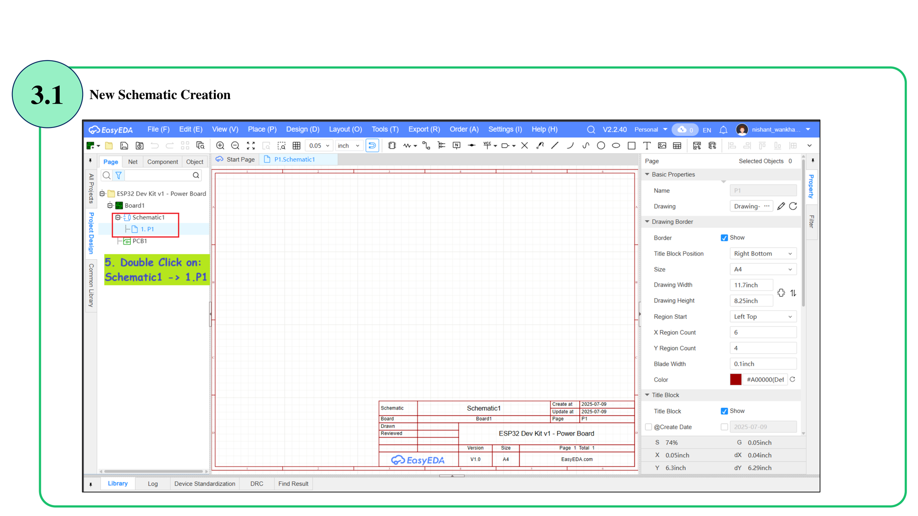Image resolution: width=918 pixels, height=516 pixels.
Task: Open the Place (P) menu
Action: (x=262, y=129)
